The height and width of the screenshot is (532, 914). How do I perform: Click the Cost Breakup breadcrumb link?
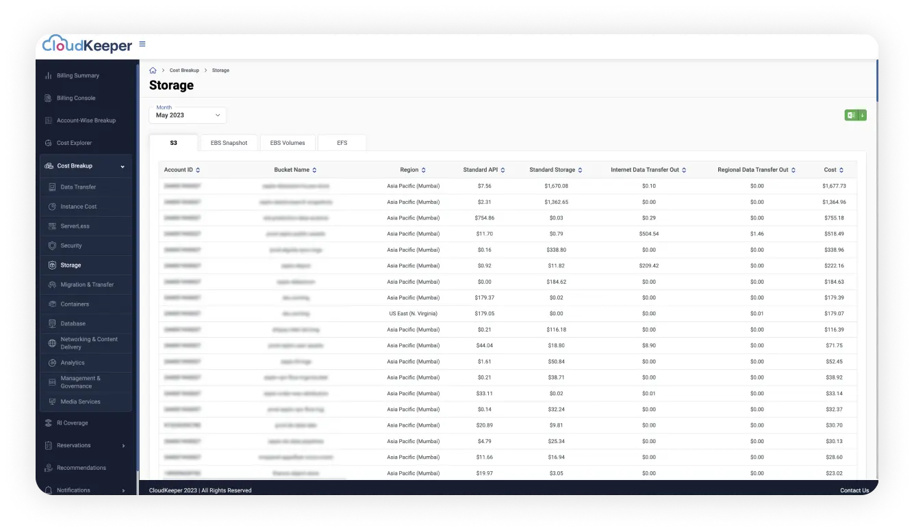tap(184, 70)
